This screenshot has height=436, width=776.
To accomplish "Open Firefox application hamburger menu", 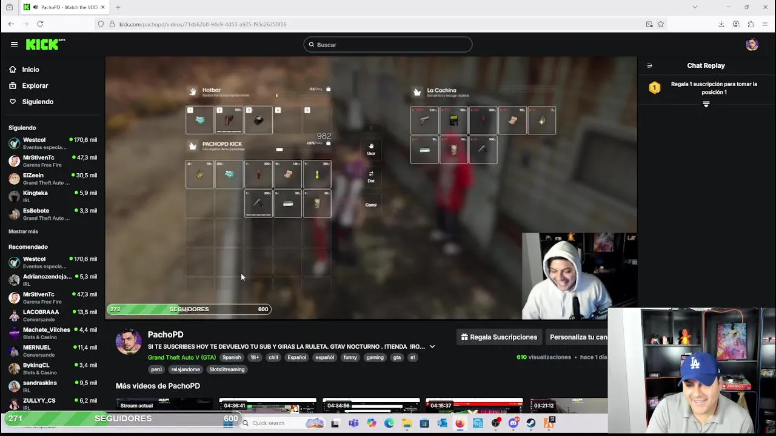I will coord(765,24).
